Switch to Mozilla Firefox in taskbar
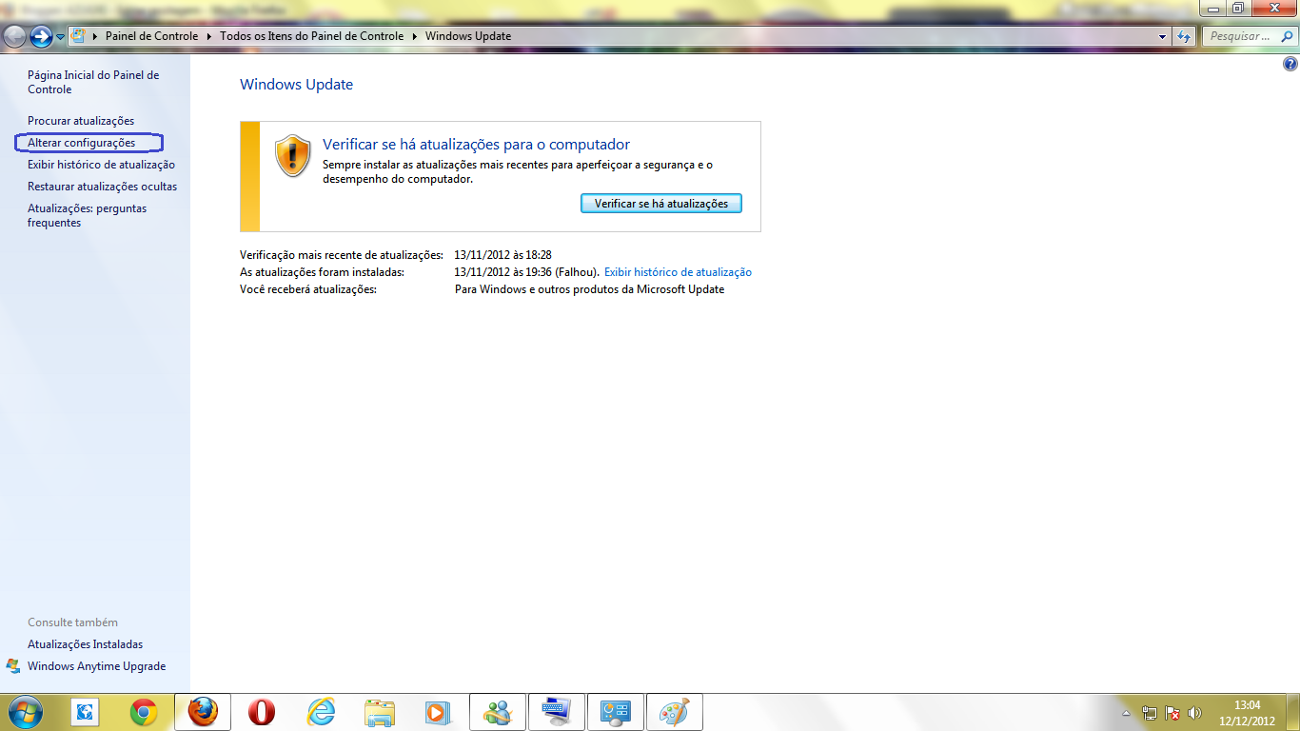1300x731 pixels. [x=203, y=712]
